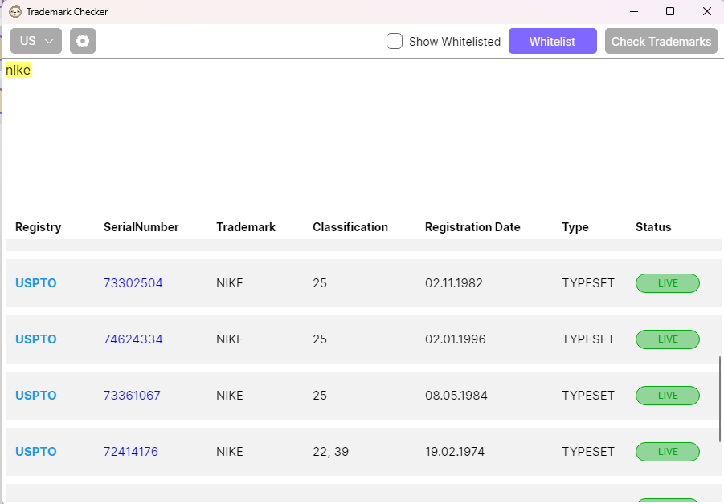724x504 pixels.
Task: Click the Whitelist button
Action: [x=553, y=41]
